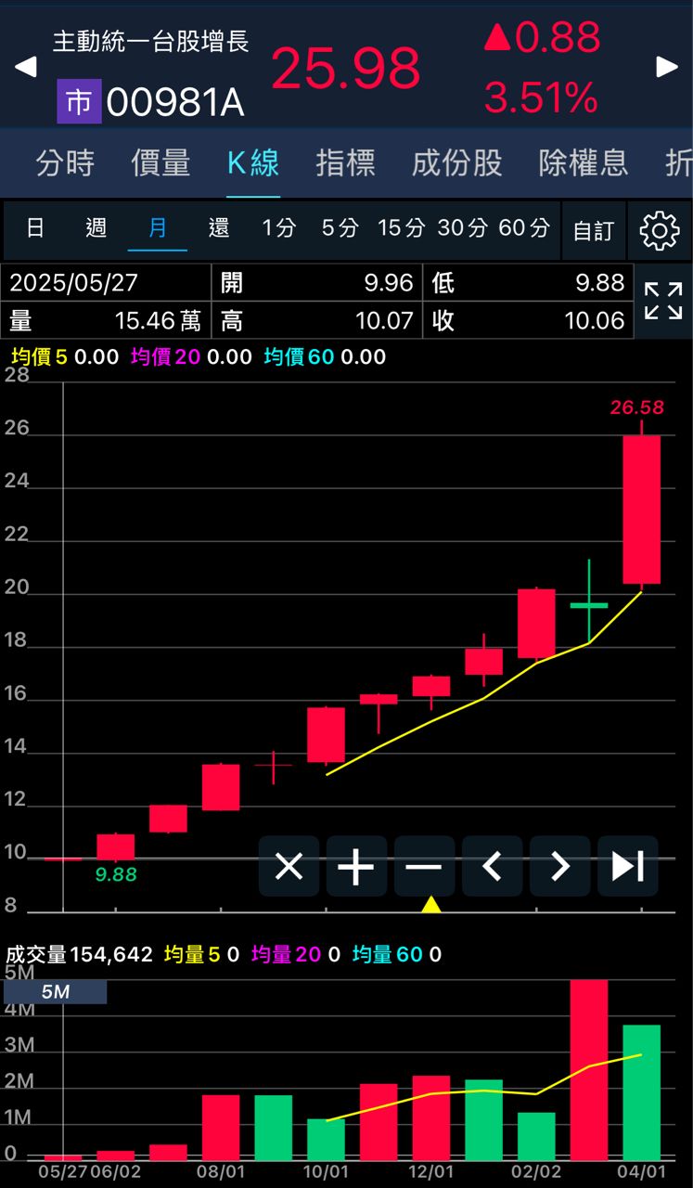
Task: Tap the yellow triangle timeline marker
Action: 431,904
